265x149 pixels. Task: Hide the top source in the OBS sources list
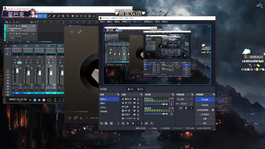point(134,99)
